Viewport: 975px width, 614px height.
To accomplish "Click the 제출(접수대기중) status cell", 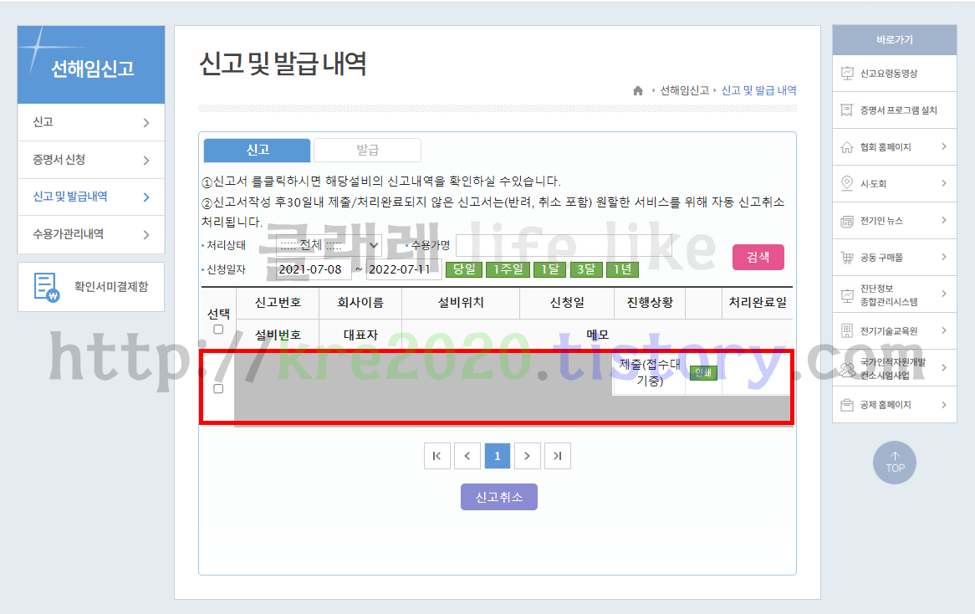I will (650, 372).
